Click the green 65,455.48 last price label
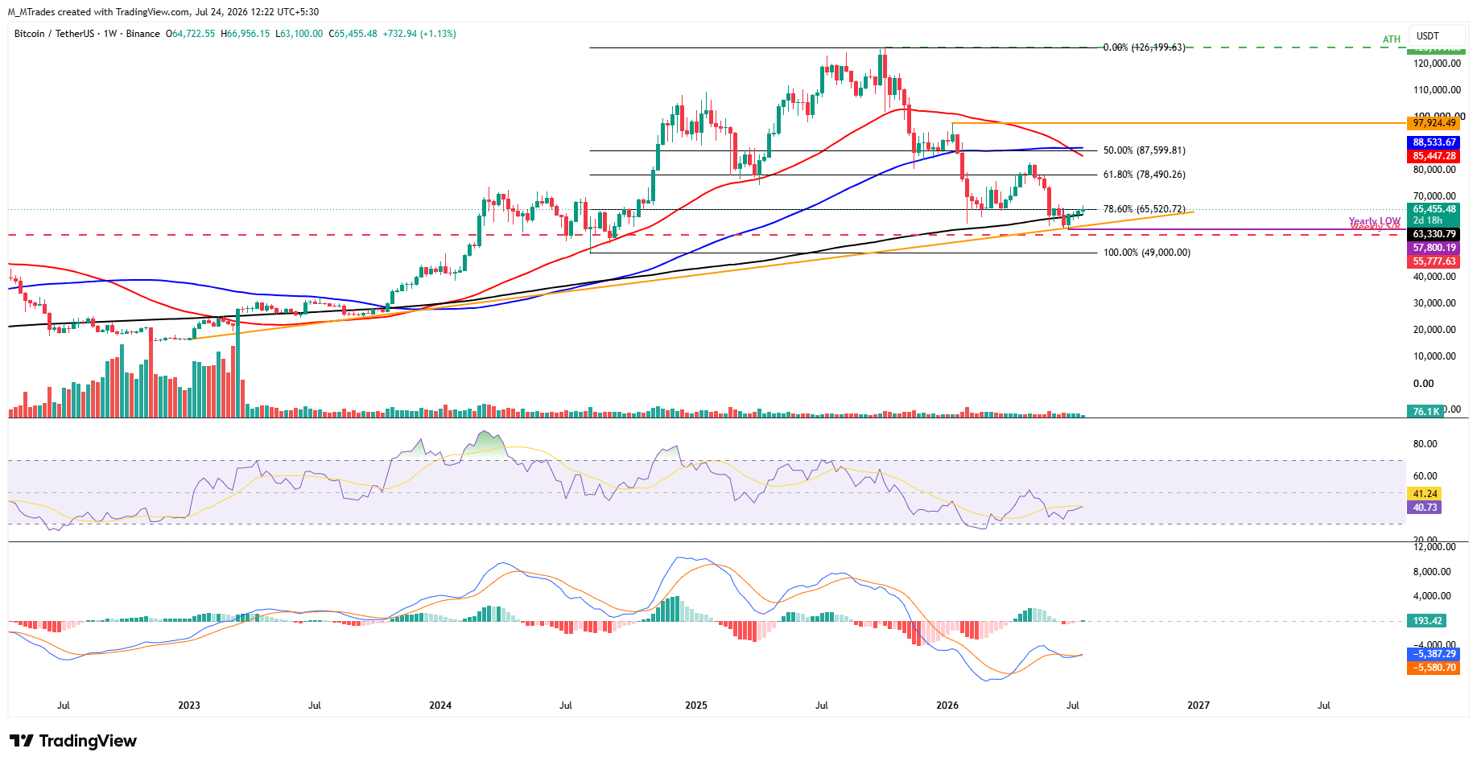The width and height of the screenshot is (1477, 765). point(1434,209)
